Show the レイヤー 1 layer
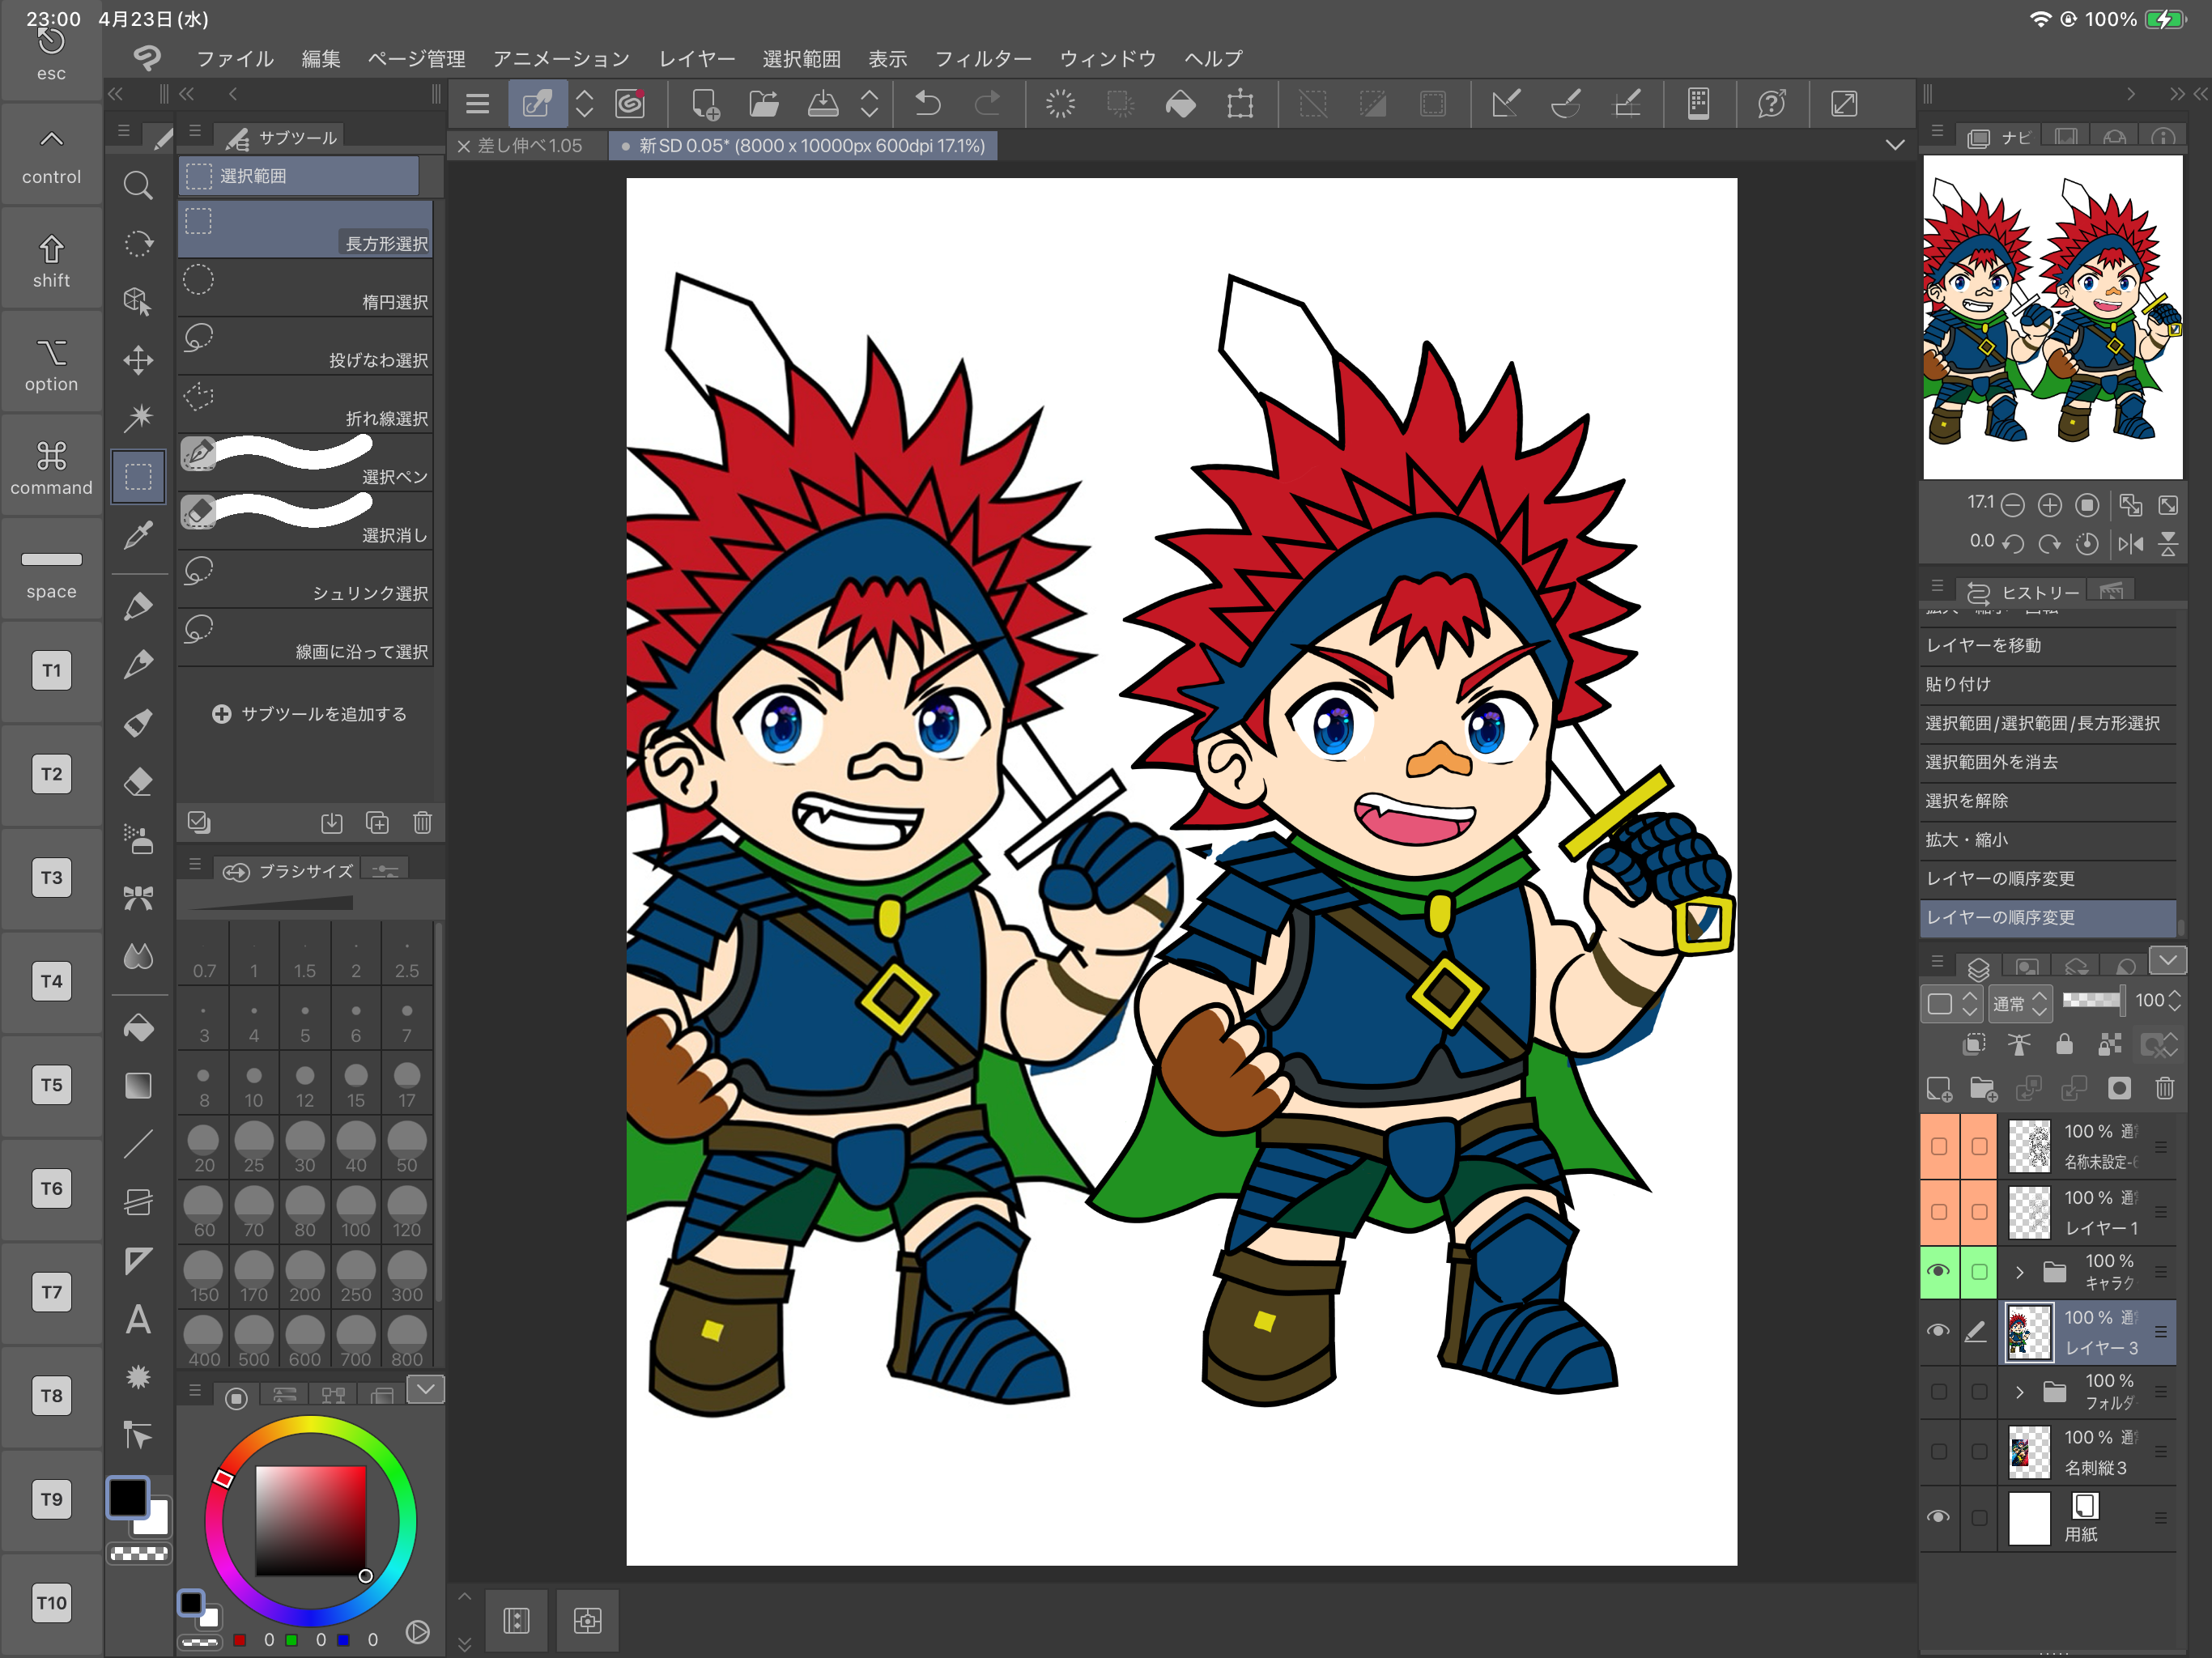The image size is (2212, 1658). 1938,1211
